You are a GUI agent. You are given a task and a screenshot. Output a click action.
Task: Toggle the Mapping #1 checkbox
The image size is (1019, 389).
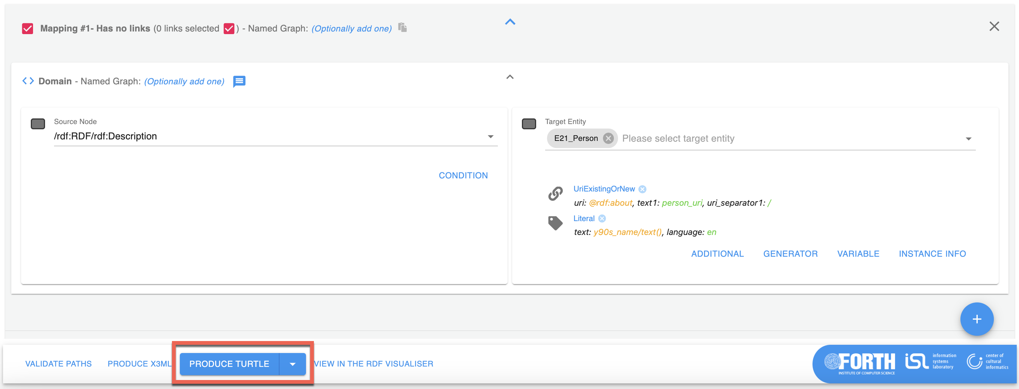(28, 28)
